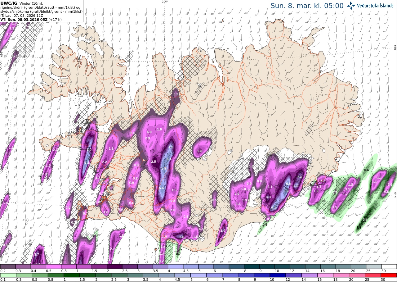Screen dimensions: 397x282
Task: Select bottom legend red swatch labeled 30
Action: [x=389, y=275]
